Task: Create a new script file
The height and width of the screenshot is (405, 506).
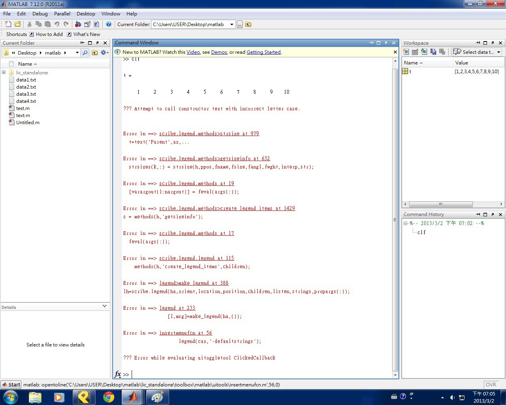Action: (x=8, y=24)
